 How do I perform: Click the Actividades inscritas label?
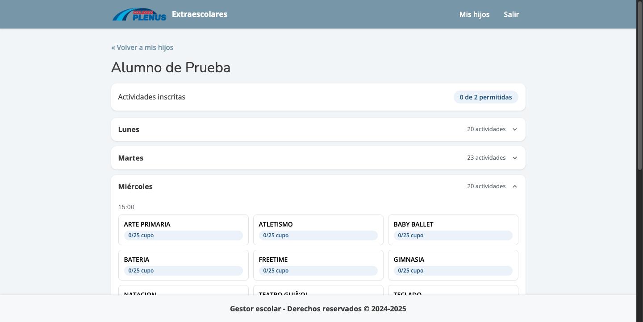(x=152, y=97)
